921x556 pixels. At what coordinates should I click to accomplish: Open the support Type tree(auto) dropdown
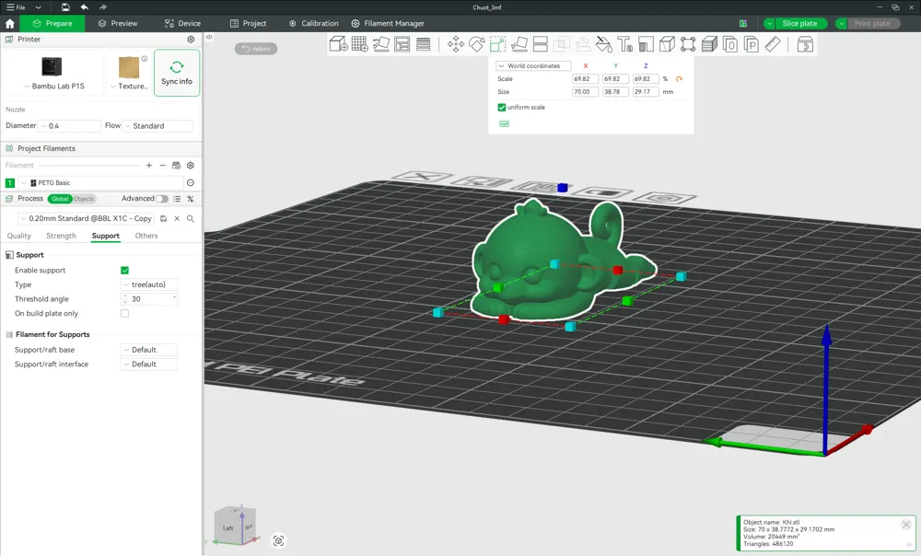(x=149, y=284)
